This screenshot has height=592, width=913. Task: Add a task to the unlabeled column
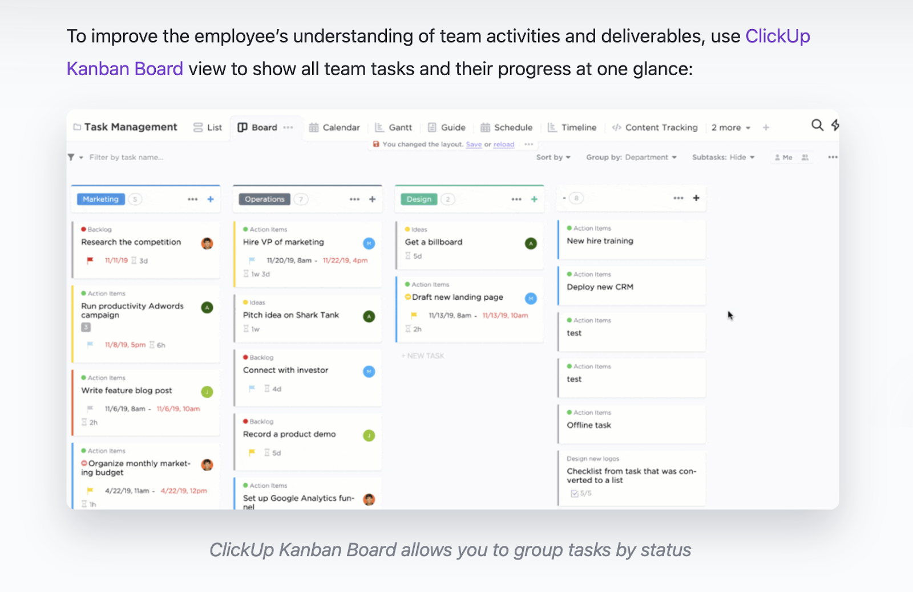click(696, 198)
